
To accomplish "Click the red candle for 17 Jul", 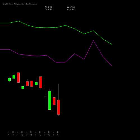I will pyautogui.click(x=18, y=78).
